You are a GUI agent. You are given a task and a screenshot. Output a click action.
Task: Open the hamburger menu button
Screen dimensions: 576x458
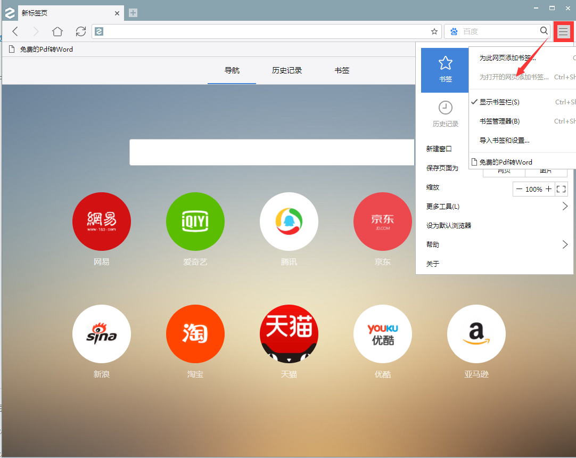pyautogui.click(x=563, y=31)
